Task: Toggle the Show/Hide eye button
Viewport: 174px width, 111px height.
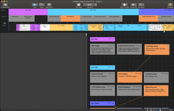Action: tap(133, 5)
